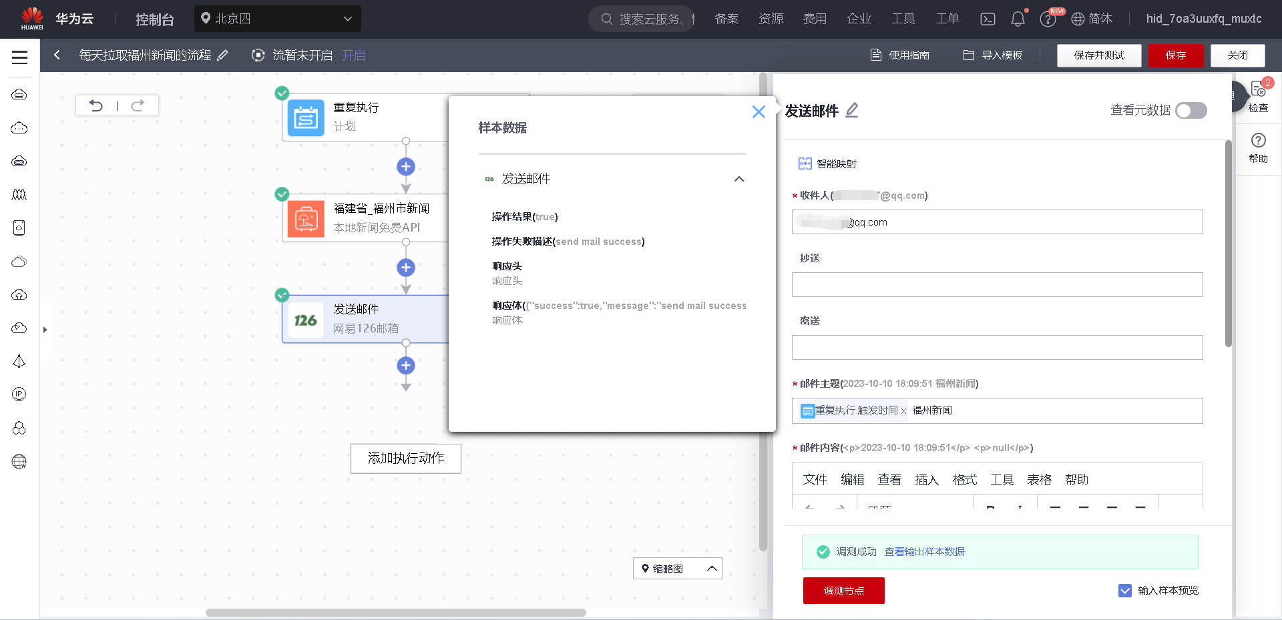Screen dimensions: 1282x620
Task: Open the help question mark in header
Action: [x=1048, y=19]
